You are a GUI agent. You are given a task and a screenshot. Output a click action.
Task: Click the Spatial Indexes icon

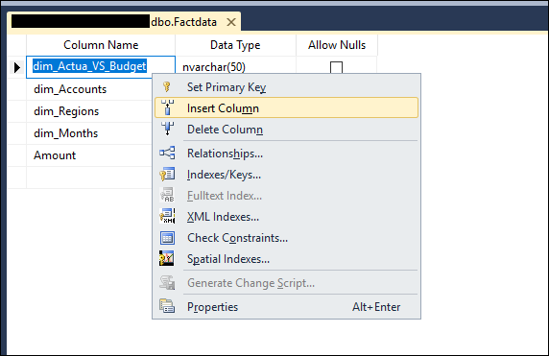click(x=167, y=258)
